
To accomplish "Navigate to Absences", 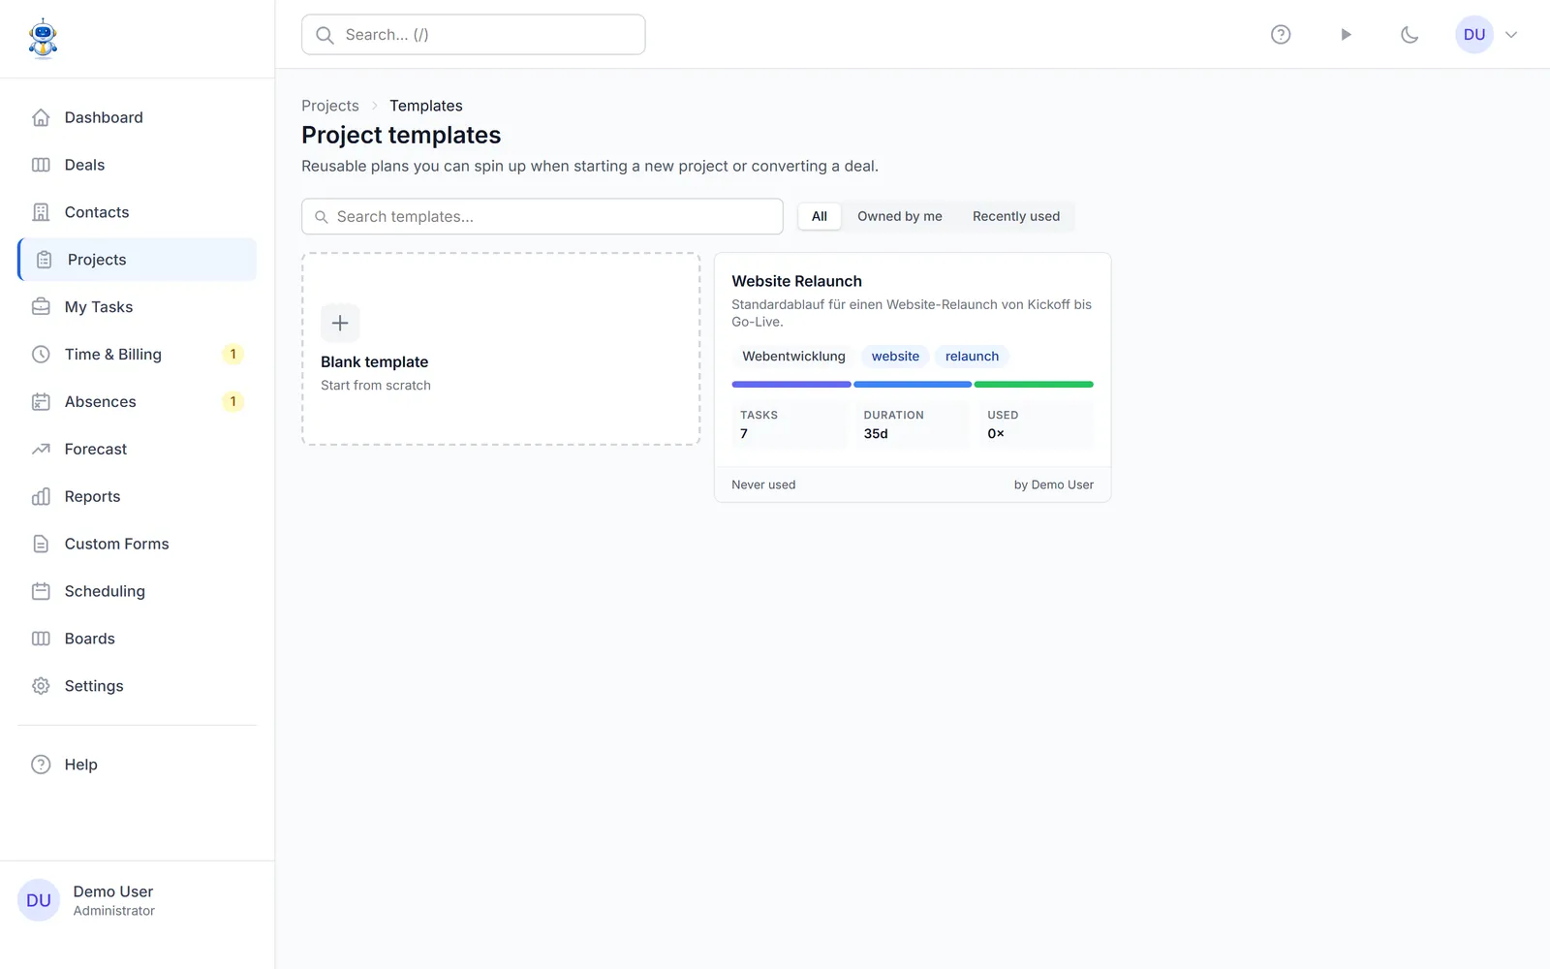I will [138, 402].
